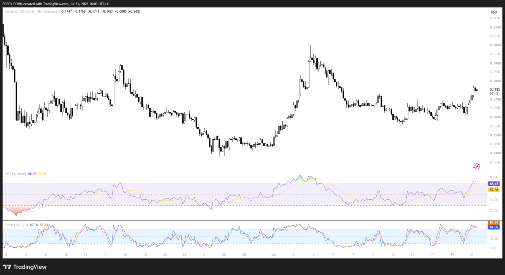The height and width of the screenshot is (275, 505).
Task: Click the Stoch legend value 87.84
Action: [44, 225]
